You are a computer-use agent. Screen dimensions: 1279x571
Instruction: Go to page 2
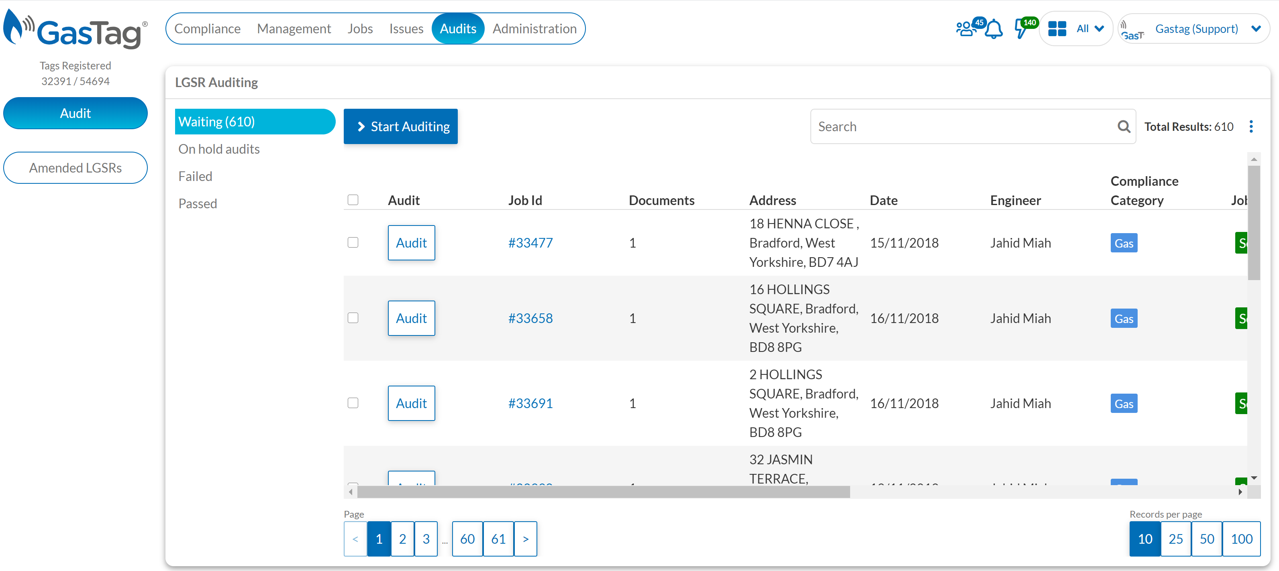[x=402, y=539]
